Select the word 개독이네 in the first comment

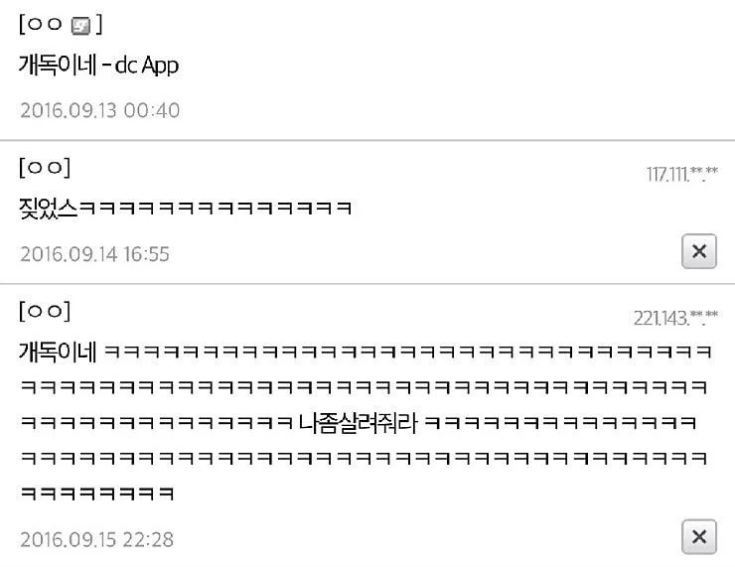pos(58,65)
